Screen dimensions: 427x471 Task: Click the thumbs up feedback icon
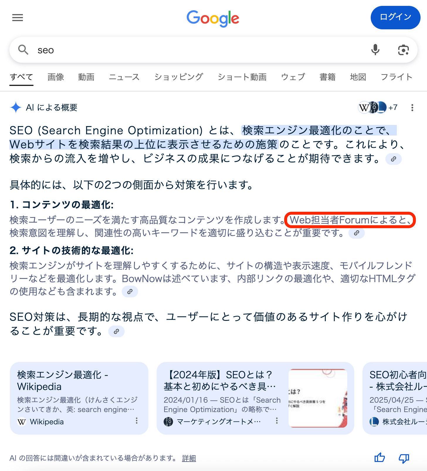point(379,458)
